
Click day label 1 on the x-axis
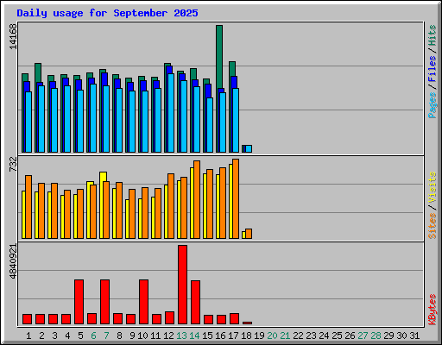(28, 336)
